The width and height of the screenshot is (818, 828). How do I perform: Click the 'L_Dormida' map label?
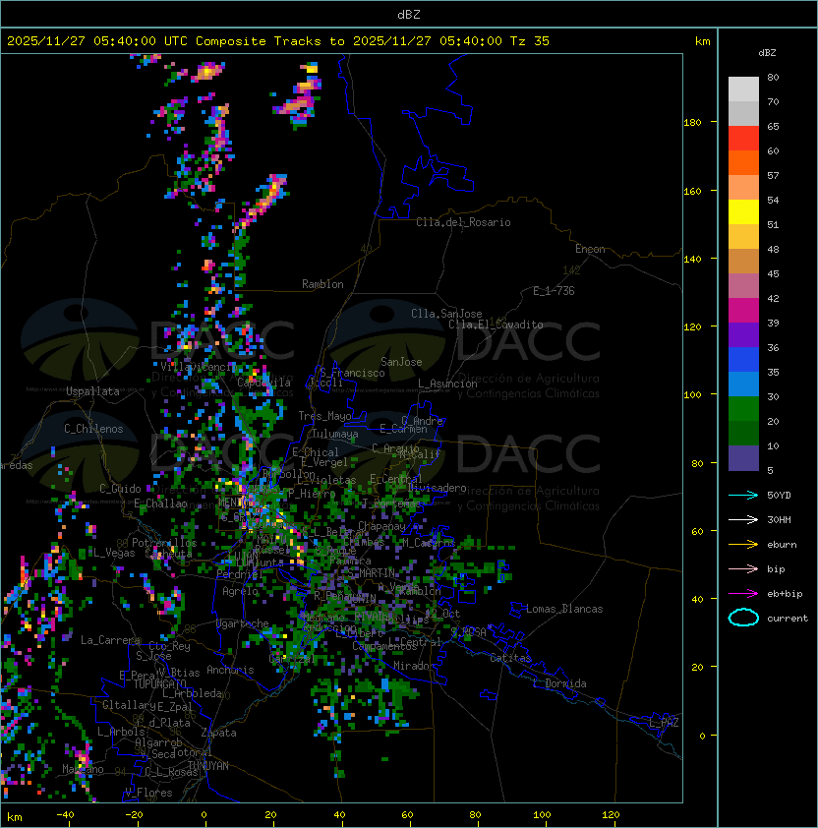559,683
